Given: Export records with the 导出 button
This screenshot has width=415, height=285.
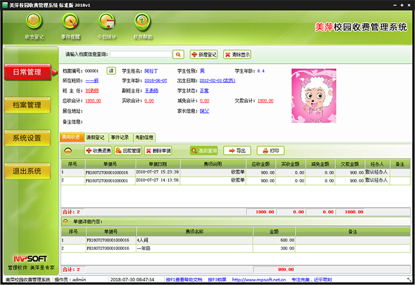Looking at the screenshot, I should (x=238, y=150).
